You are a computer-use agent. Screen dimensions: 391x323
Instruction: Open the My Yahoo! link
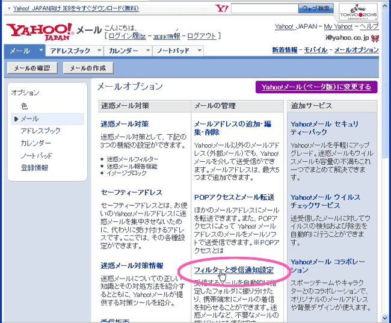tap(338, 26)
